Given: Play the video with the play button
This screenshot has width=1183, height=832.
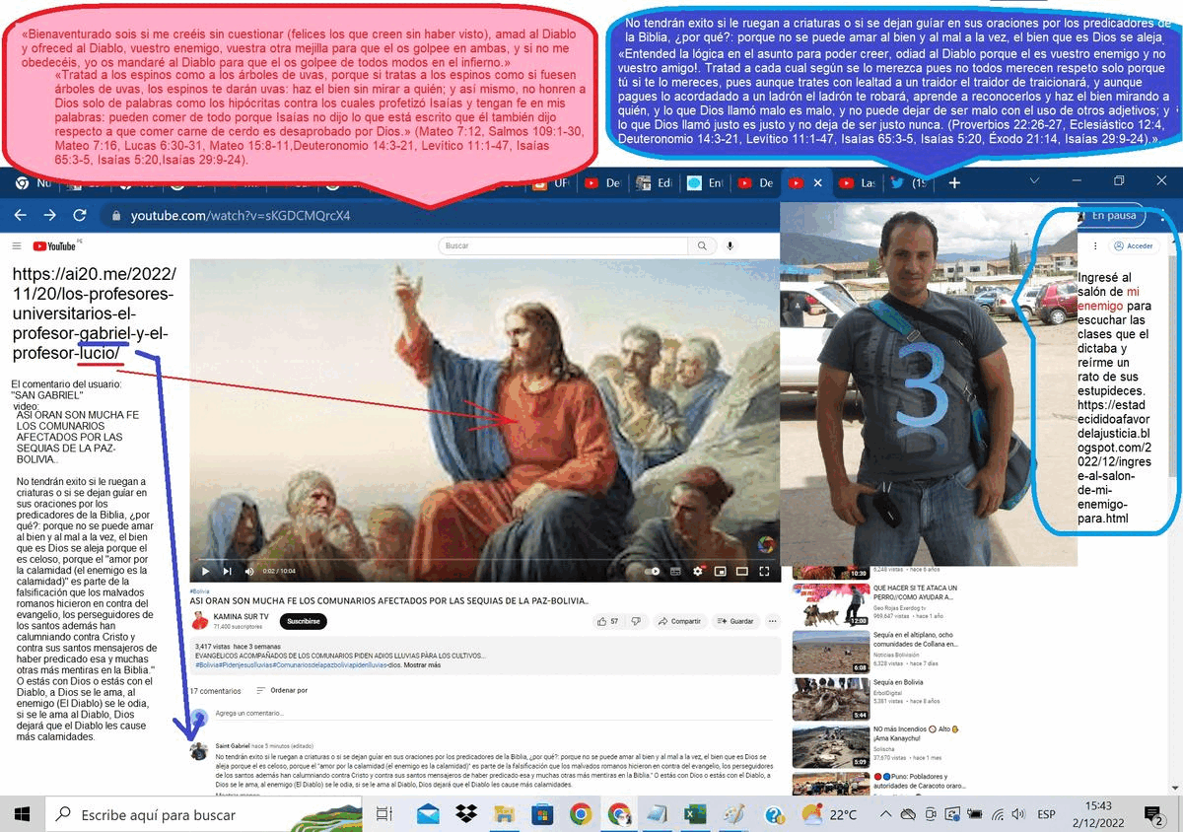Looking at the screenshot, I should (x=205, y=570).
